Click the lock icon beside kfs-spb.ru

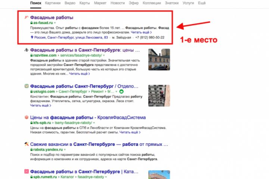31,123
